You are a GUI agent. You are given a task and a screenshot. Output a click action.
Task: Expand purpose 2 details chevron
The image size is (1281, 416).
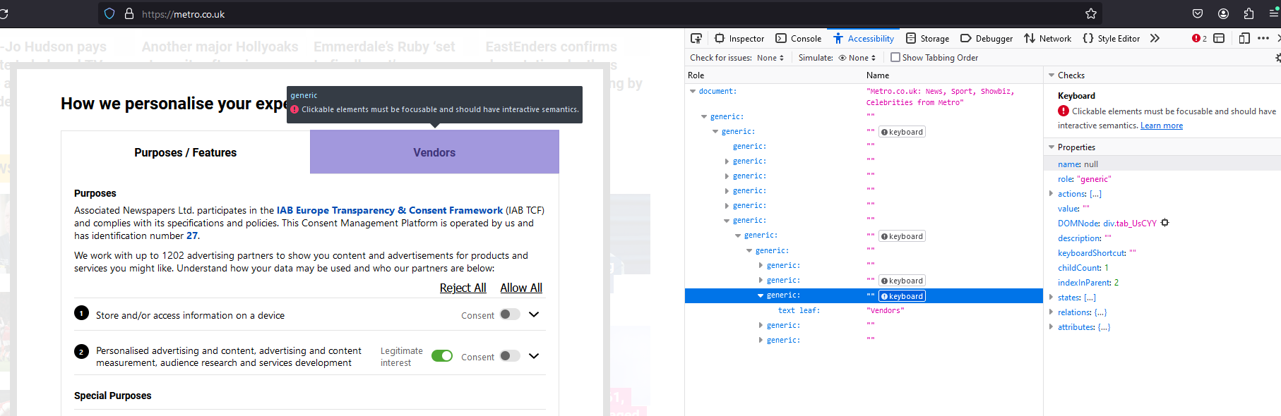pyautogui.click(x=534, y=356)
